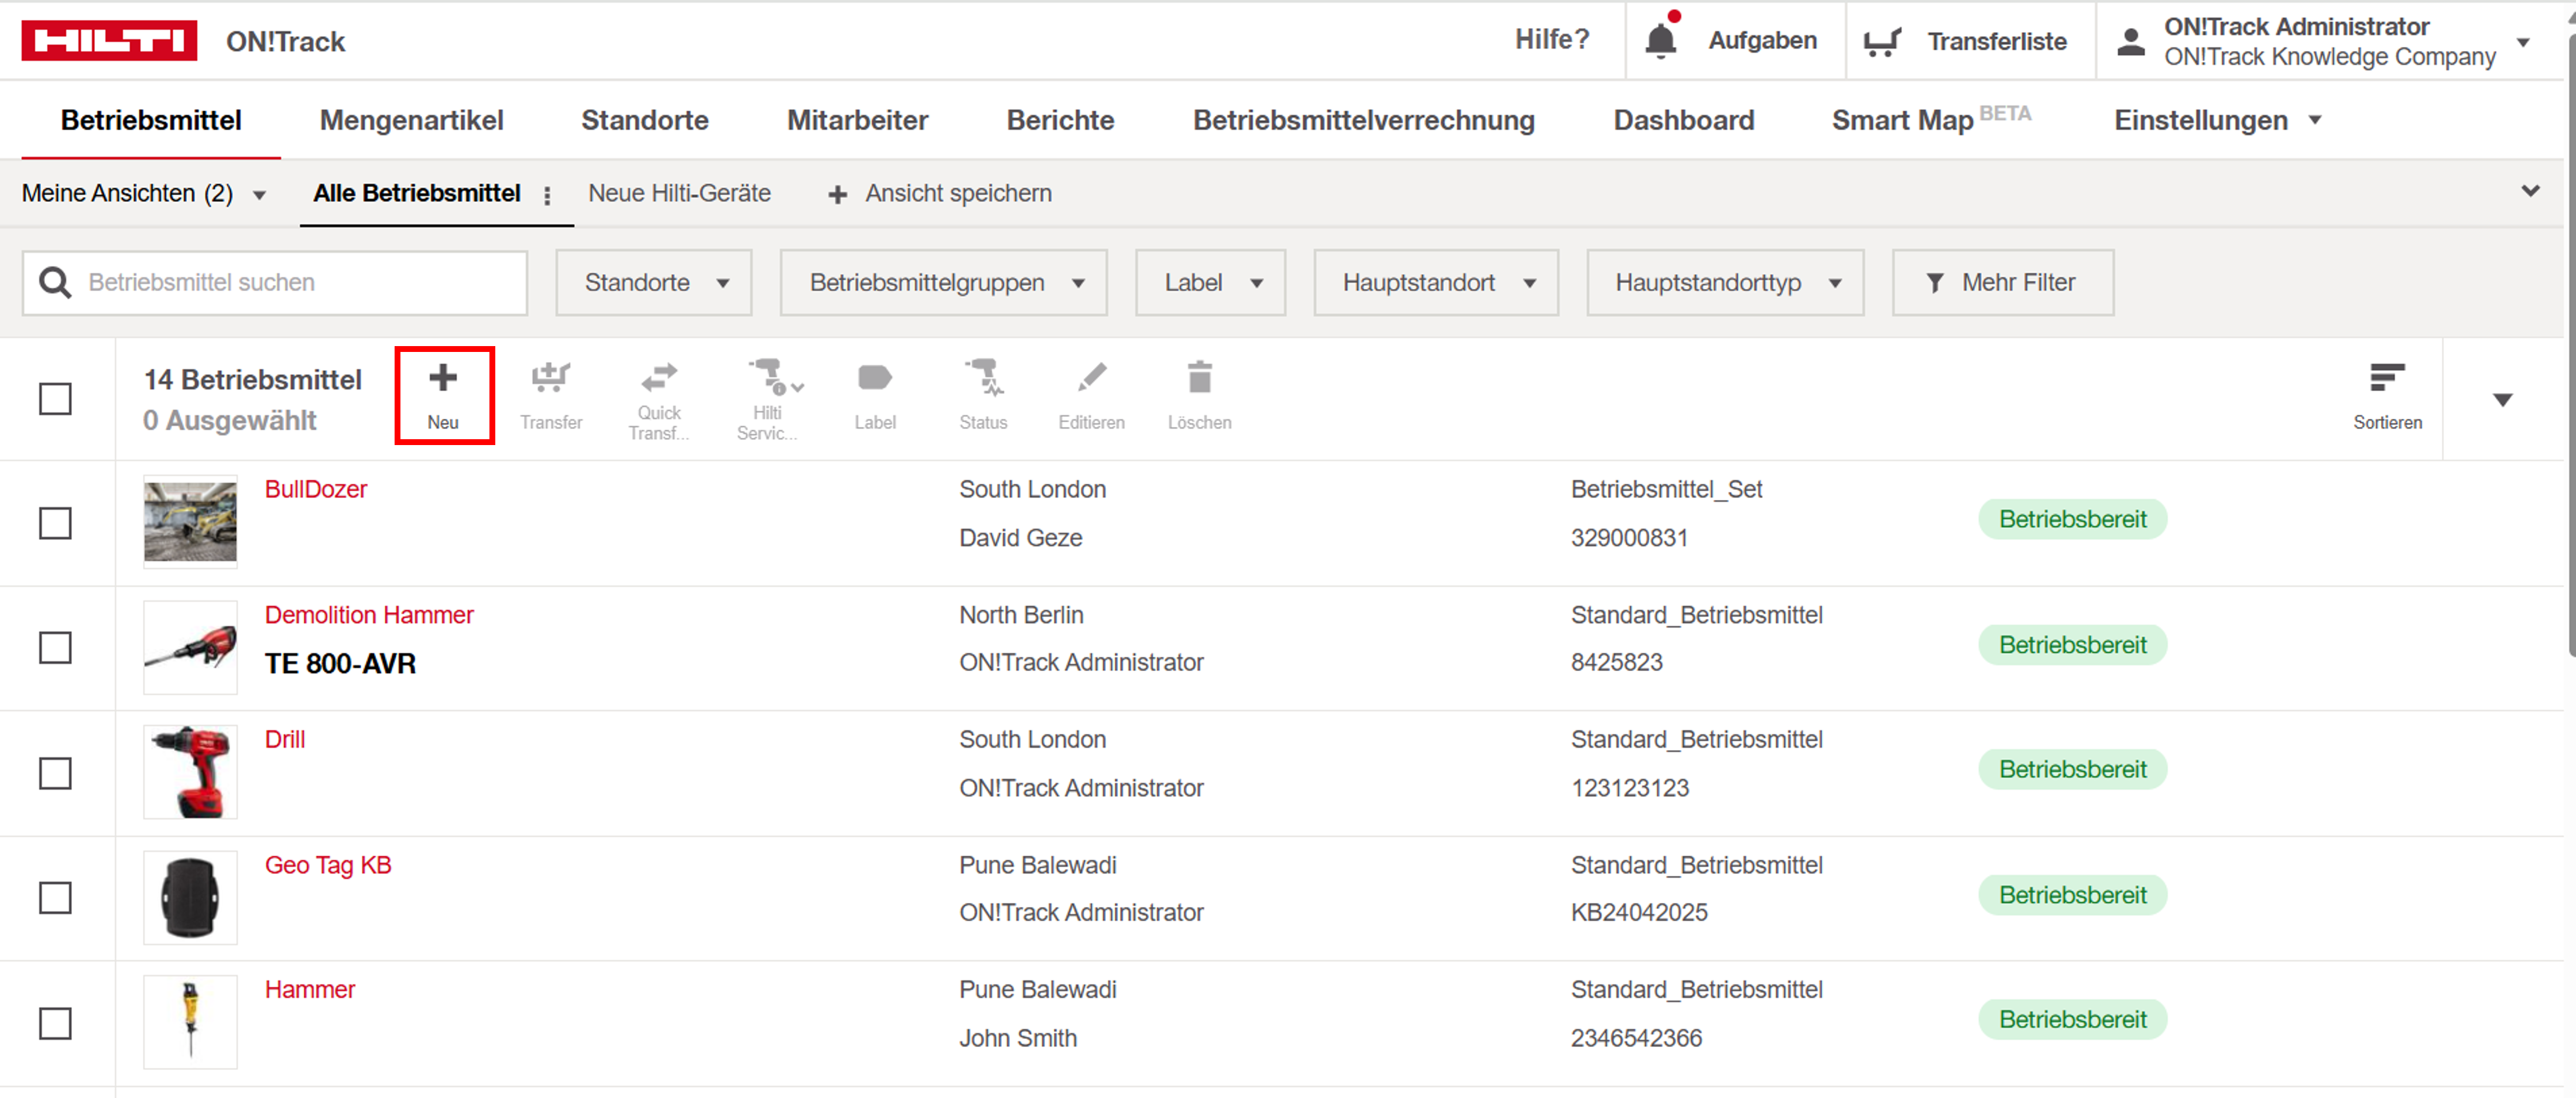Open the Standorte main tab

click(645, 121)
